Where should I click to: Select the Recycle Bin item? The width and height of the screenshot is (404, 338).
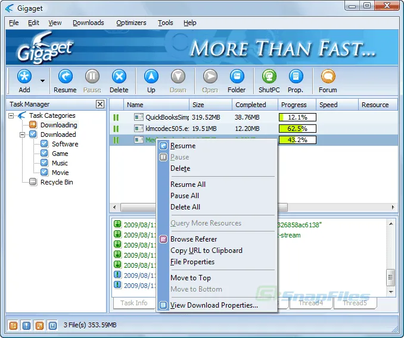(57, 182)
